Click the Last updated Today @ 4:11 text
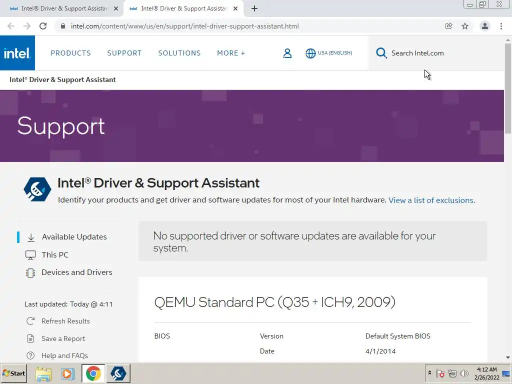512x384 pixels. coord(68,304)
